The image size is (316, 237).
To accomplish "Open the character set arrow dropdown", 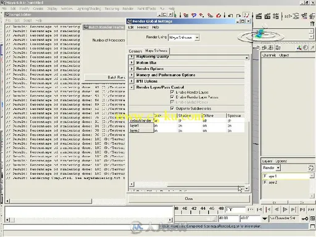I will [x=265, y=218].
